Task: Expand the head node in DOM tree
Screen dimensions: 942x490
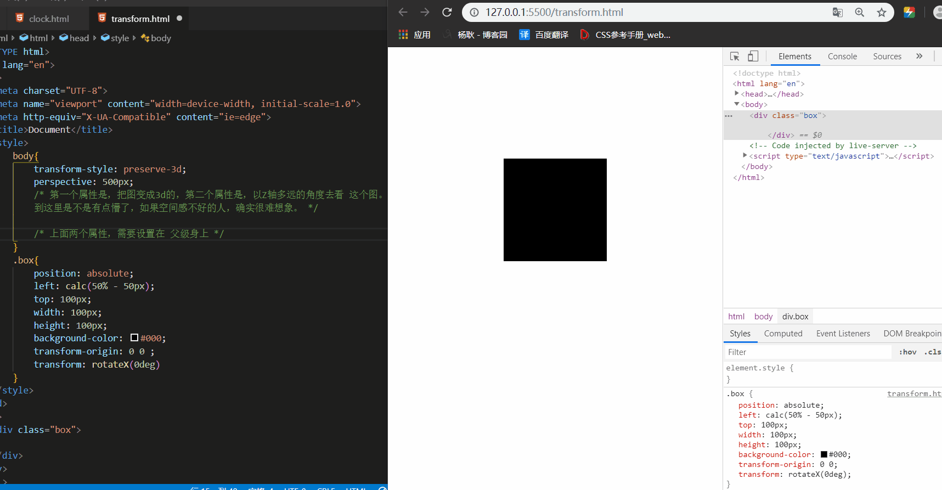Action: click(x=737, y=94)
